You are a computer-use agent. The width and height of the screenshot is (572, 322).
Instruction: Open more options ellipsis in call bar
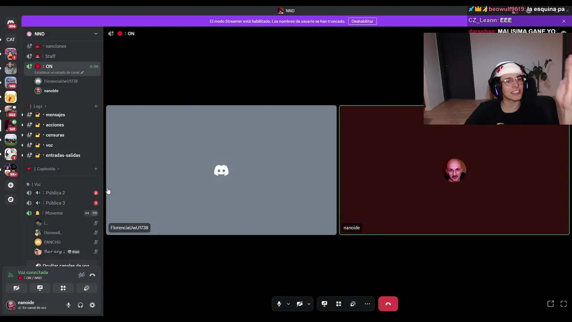click(367, 304)
